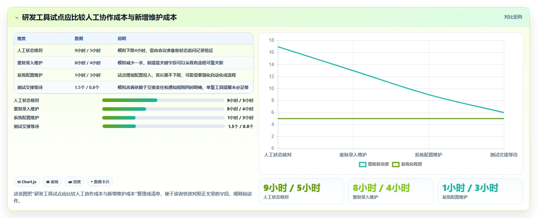Click the 数据 column header
Image resolution: width=537 pixels, height=218 pixels.
[x=79, y=39]
